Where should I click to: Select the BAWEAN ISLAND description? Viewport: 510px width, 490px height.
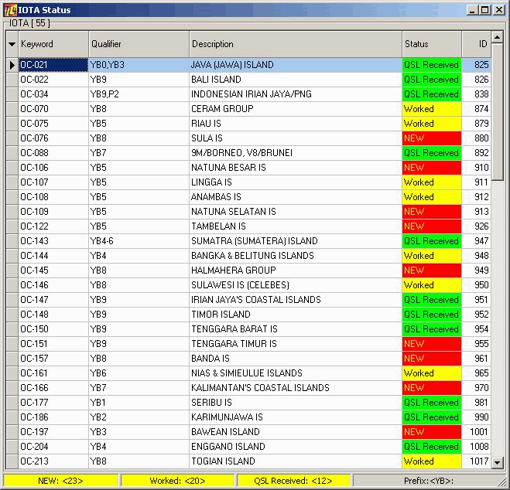(296, 432)
